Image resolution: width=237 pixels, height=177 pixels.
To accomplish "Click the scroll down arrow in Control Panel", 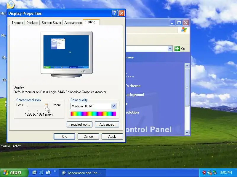I will click(x=187, y=132).
